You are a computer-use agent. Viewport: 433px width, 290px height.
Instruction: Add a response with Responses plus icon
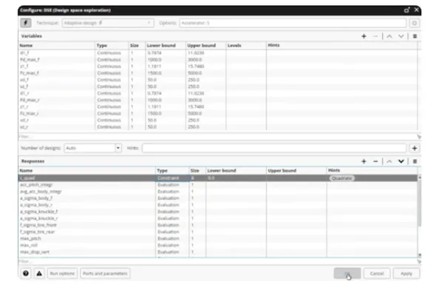tap(364, 161)
